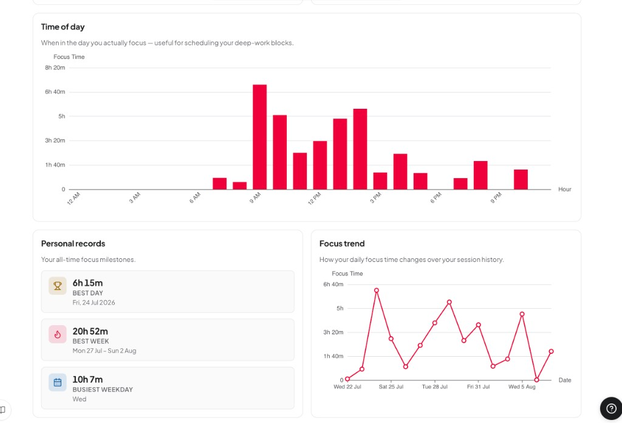Click the Personal records heading

(73, 244)
